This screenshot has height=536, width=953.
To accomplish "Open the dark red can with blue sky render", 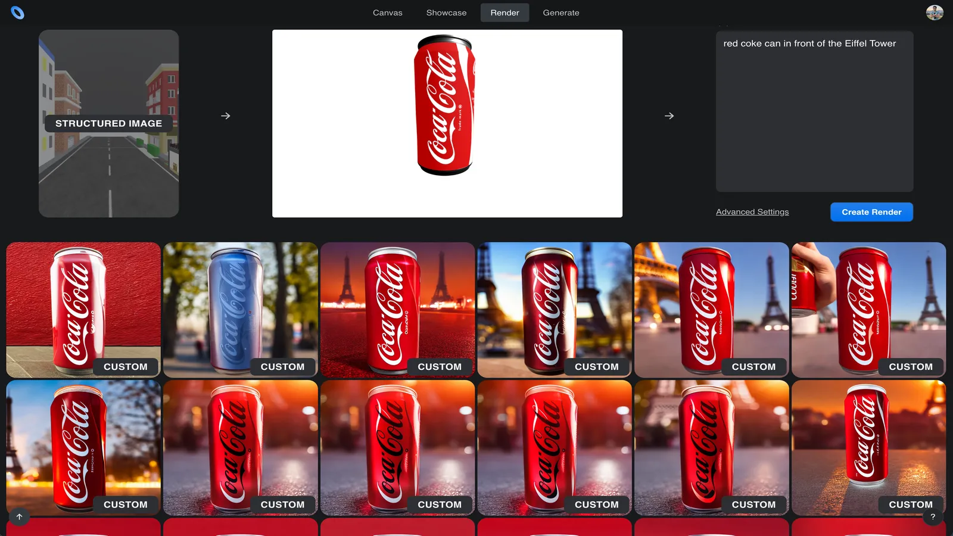I will [x=555, y=310].
